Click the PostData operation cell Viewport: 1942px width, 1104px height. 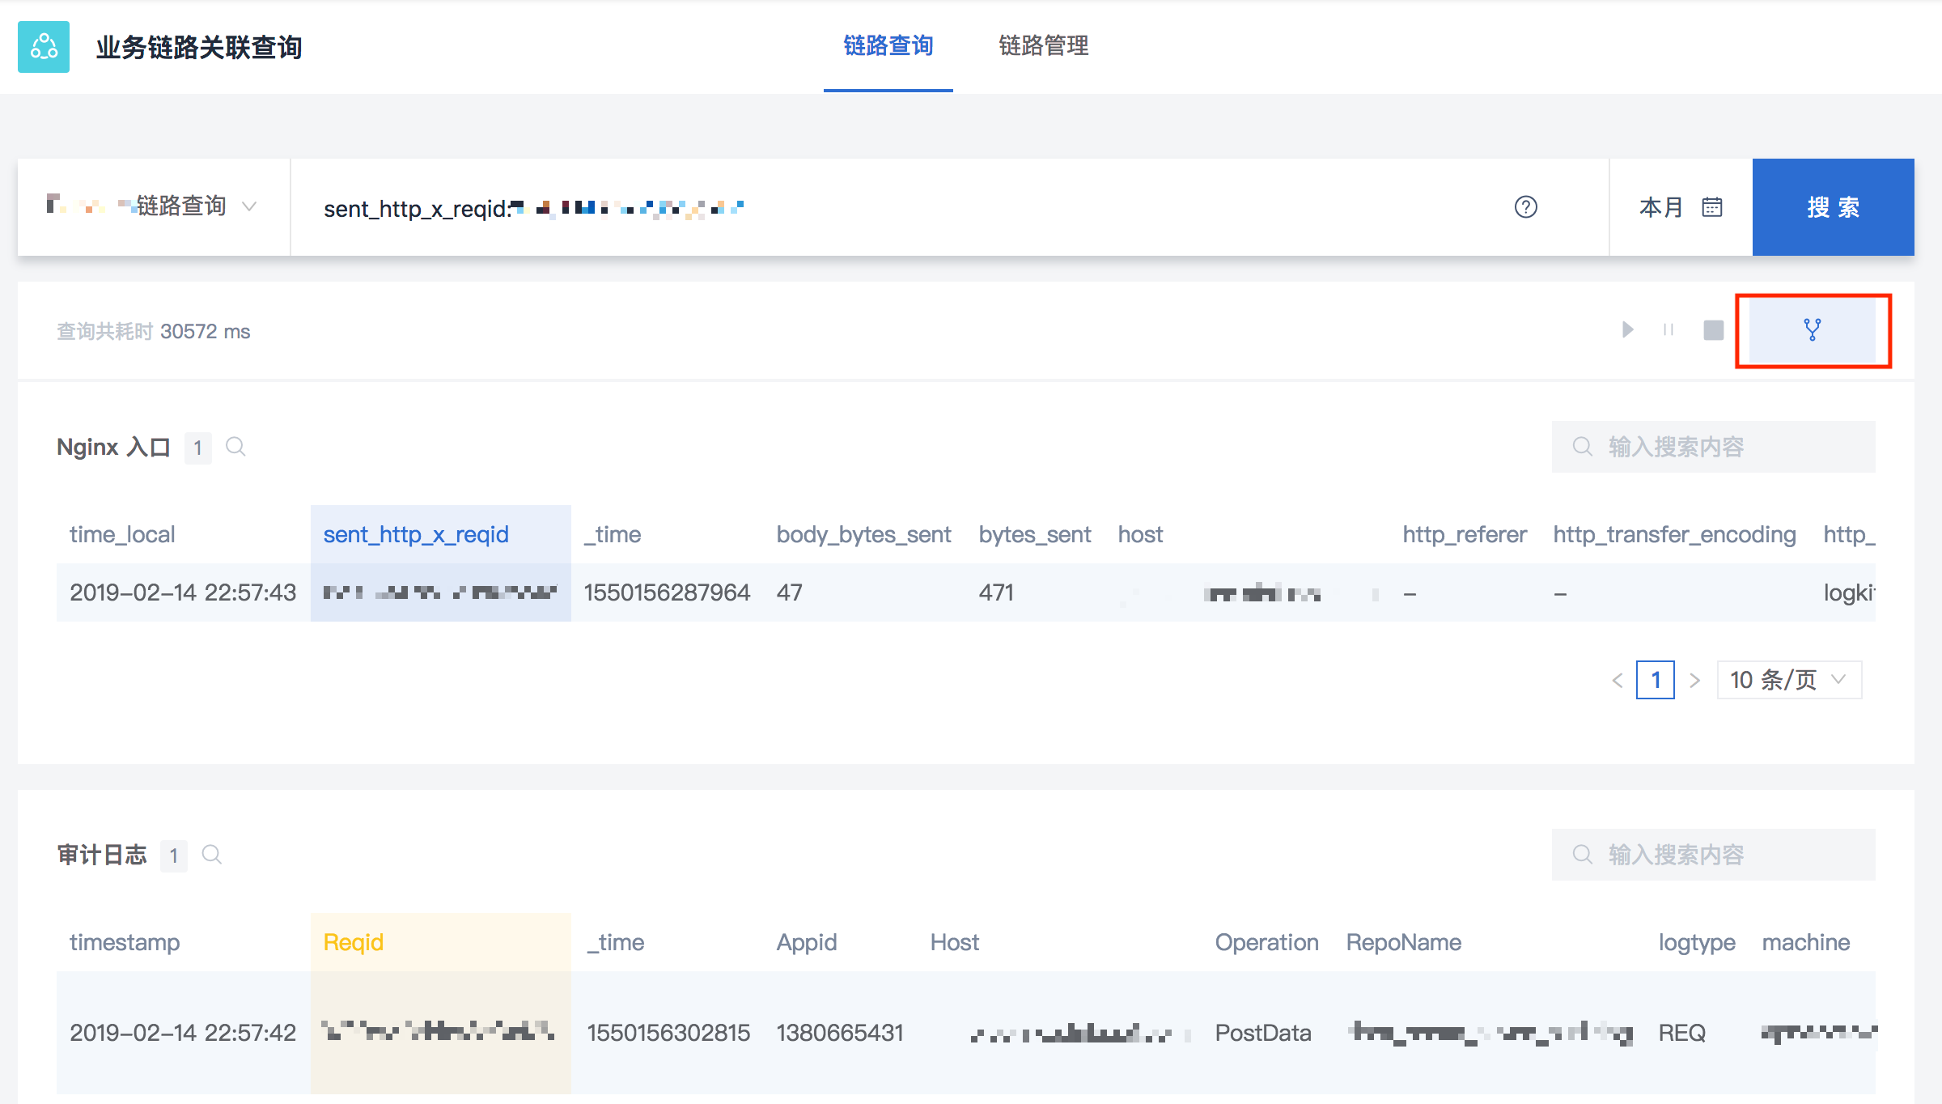(1262, 1033)
